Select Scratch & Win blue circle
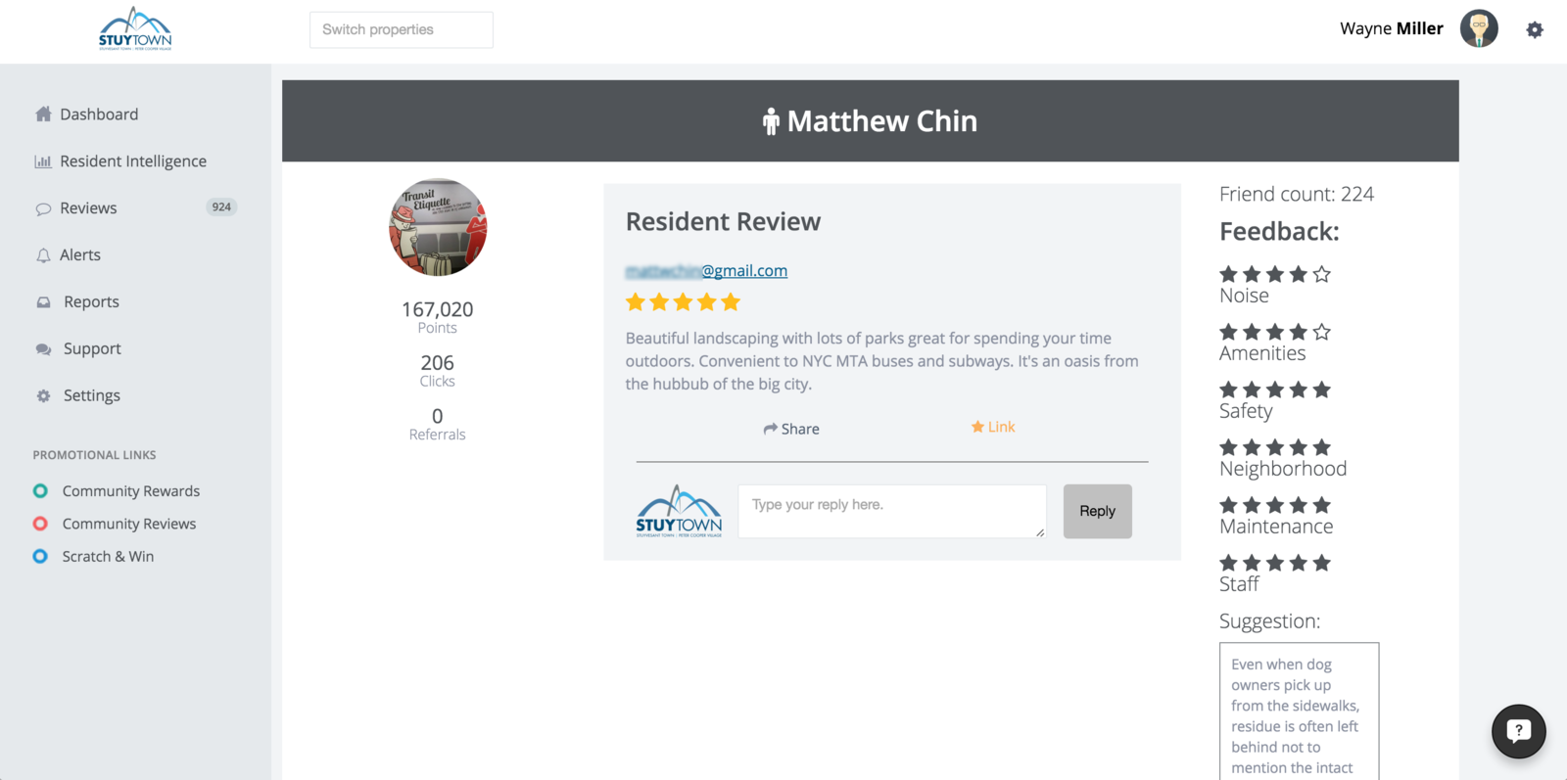 click(40, 556)
